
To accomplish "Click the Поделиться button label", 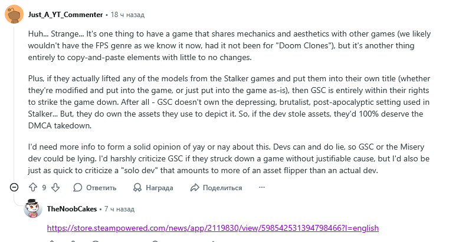I will click(x=222, y=188).
